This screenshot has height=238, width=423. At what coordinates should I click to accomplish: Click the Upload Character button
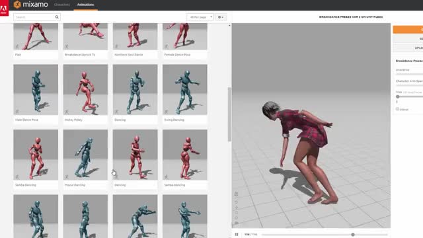point(408,48)
